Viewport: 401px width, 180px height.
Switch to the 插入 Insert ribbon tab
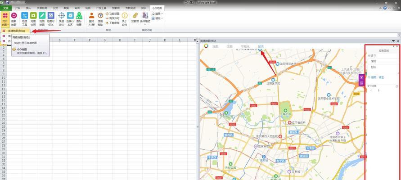(x=29, y=8)
